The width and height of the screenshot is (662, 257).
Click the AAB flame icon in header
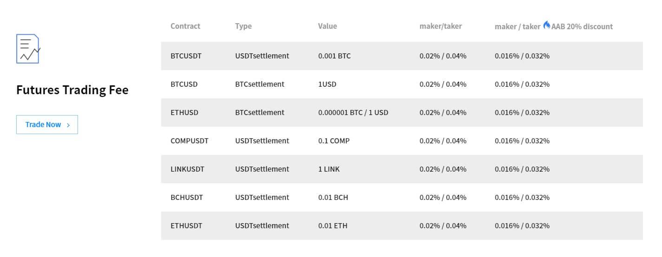(x=546, y=26)
